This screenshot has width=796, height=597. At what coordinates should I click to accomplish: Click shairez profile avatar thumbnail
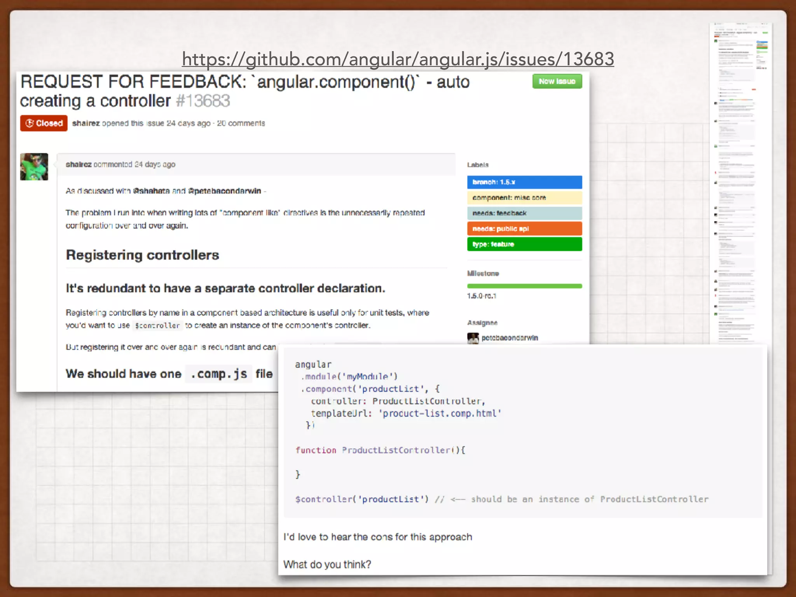[x=34, y=167]
